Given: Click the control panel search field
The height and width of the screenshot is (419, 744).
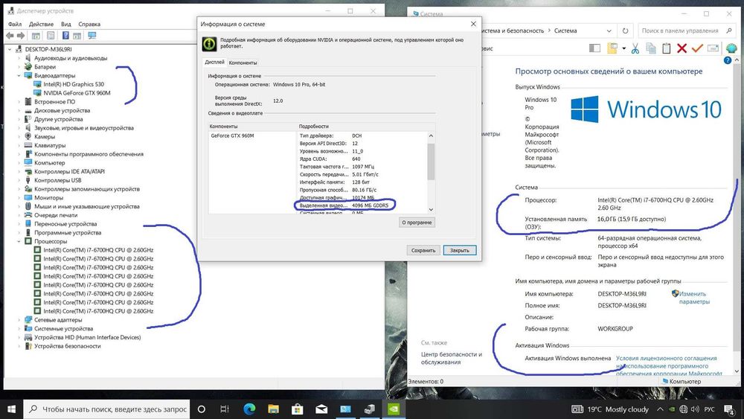Looking at the screenshot, I should 686,31.
